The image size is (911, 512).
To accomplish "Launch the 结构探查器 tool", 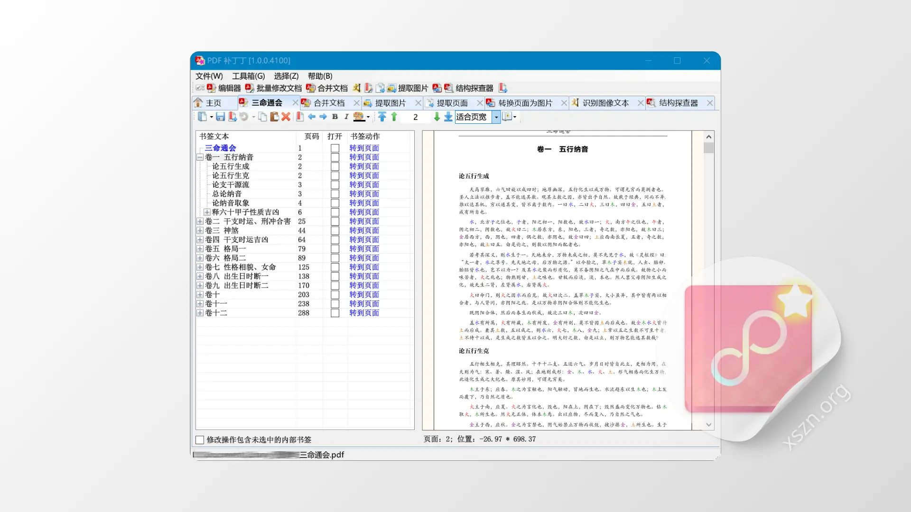I will tap(474, 88).
